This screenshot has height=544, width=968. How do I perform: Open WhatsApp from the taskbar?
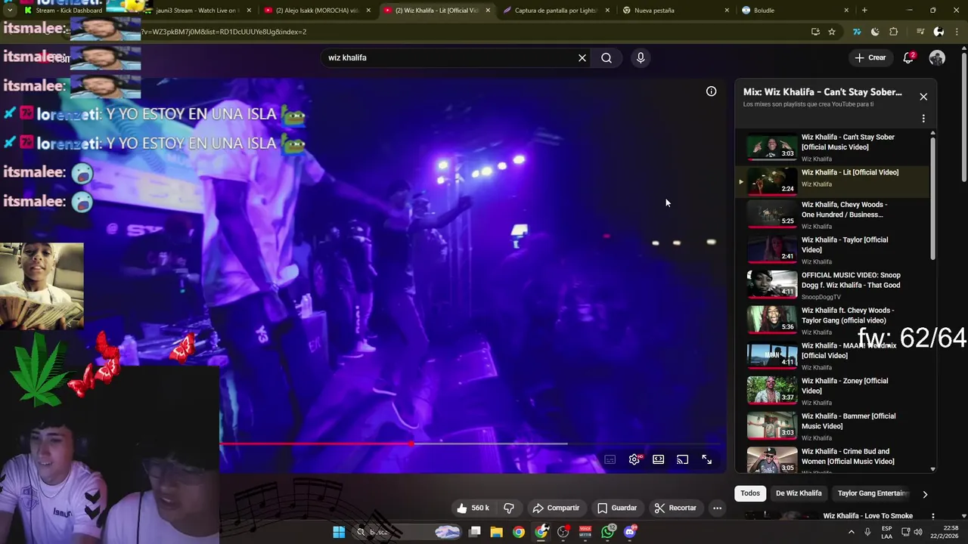pos(608,532)
